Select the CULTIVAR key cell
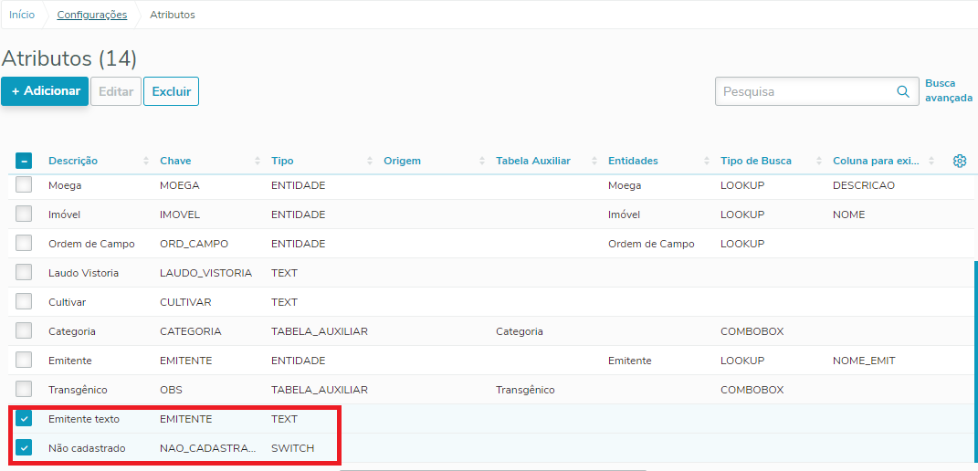978x471 pixels. point(185,302)
